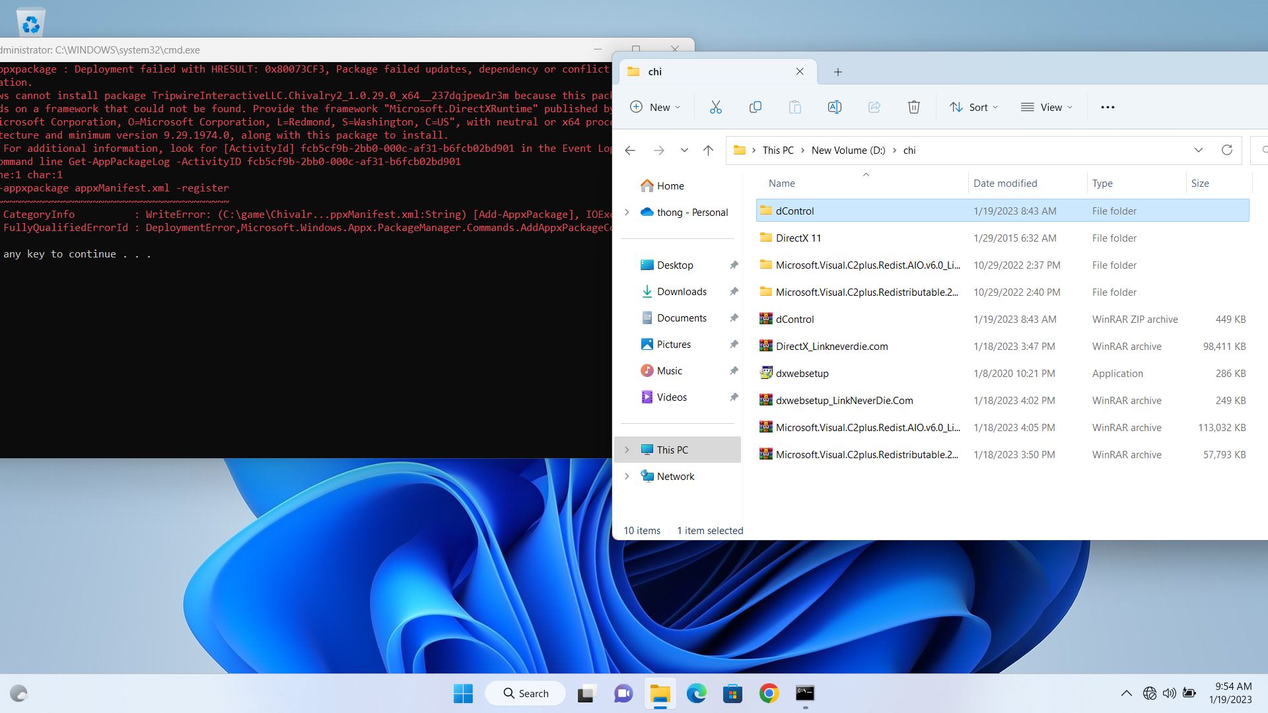Open the See more ellipsis menu
Viewport: 1268px width, 713px height.
point(1108,107)
